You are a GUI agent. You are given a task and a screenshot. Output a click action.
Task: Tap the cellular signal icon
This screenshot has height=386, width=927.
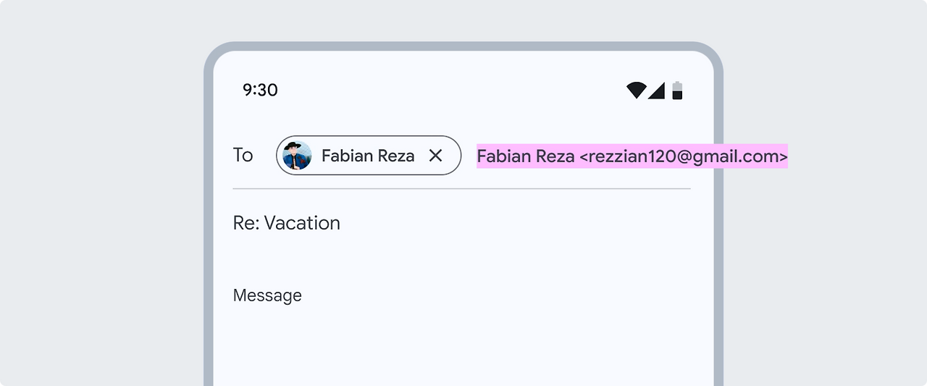click(657, 91)
